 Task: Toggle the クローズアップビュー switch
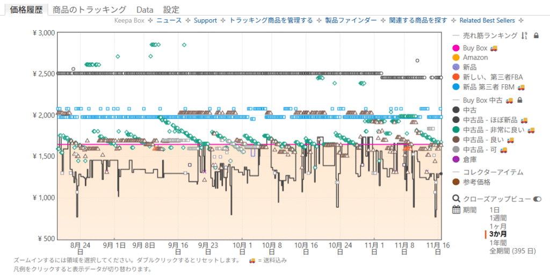click(537, 199)
